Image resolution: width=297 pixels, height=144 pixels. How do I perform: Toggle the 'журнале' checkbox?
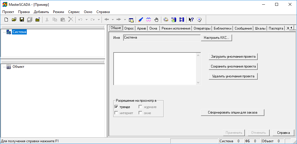[x=140, y=107]
